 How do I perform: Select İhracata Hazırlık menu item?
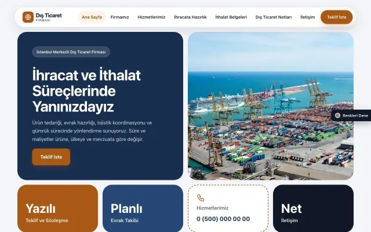coord(190,17)
